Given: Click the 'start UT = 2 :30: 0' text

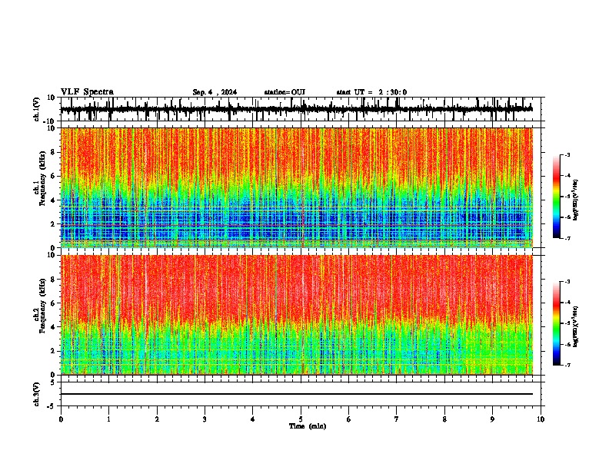Looking at the screenshot, I should [371, 92].
